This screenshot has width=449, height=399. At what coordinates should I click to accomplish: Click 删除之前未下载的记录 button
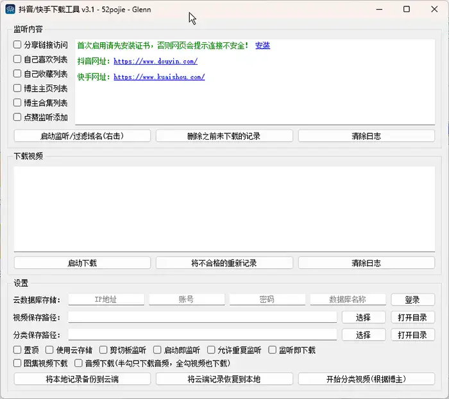[x=224, y=136]
